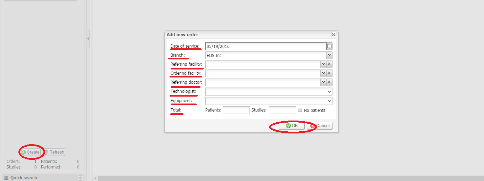The height and width of the screenshot is (181, 484).
Task: Expand the Ordering facility dropdown
Action: [x=323, y=73]
